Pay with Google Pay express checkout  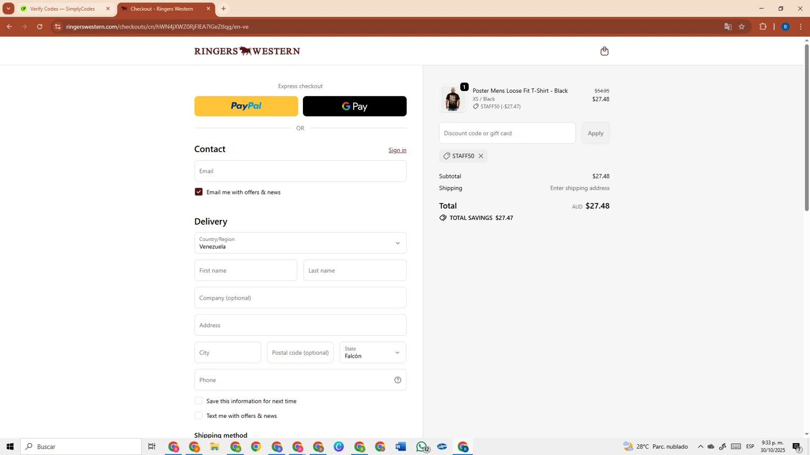355,106
